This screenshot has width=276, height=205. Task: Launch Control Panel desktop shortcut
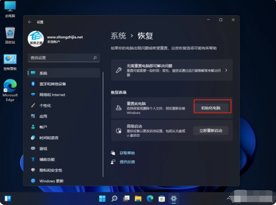point(10,62)
